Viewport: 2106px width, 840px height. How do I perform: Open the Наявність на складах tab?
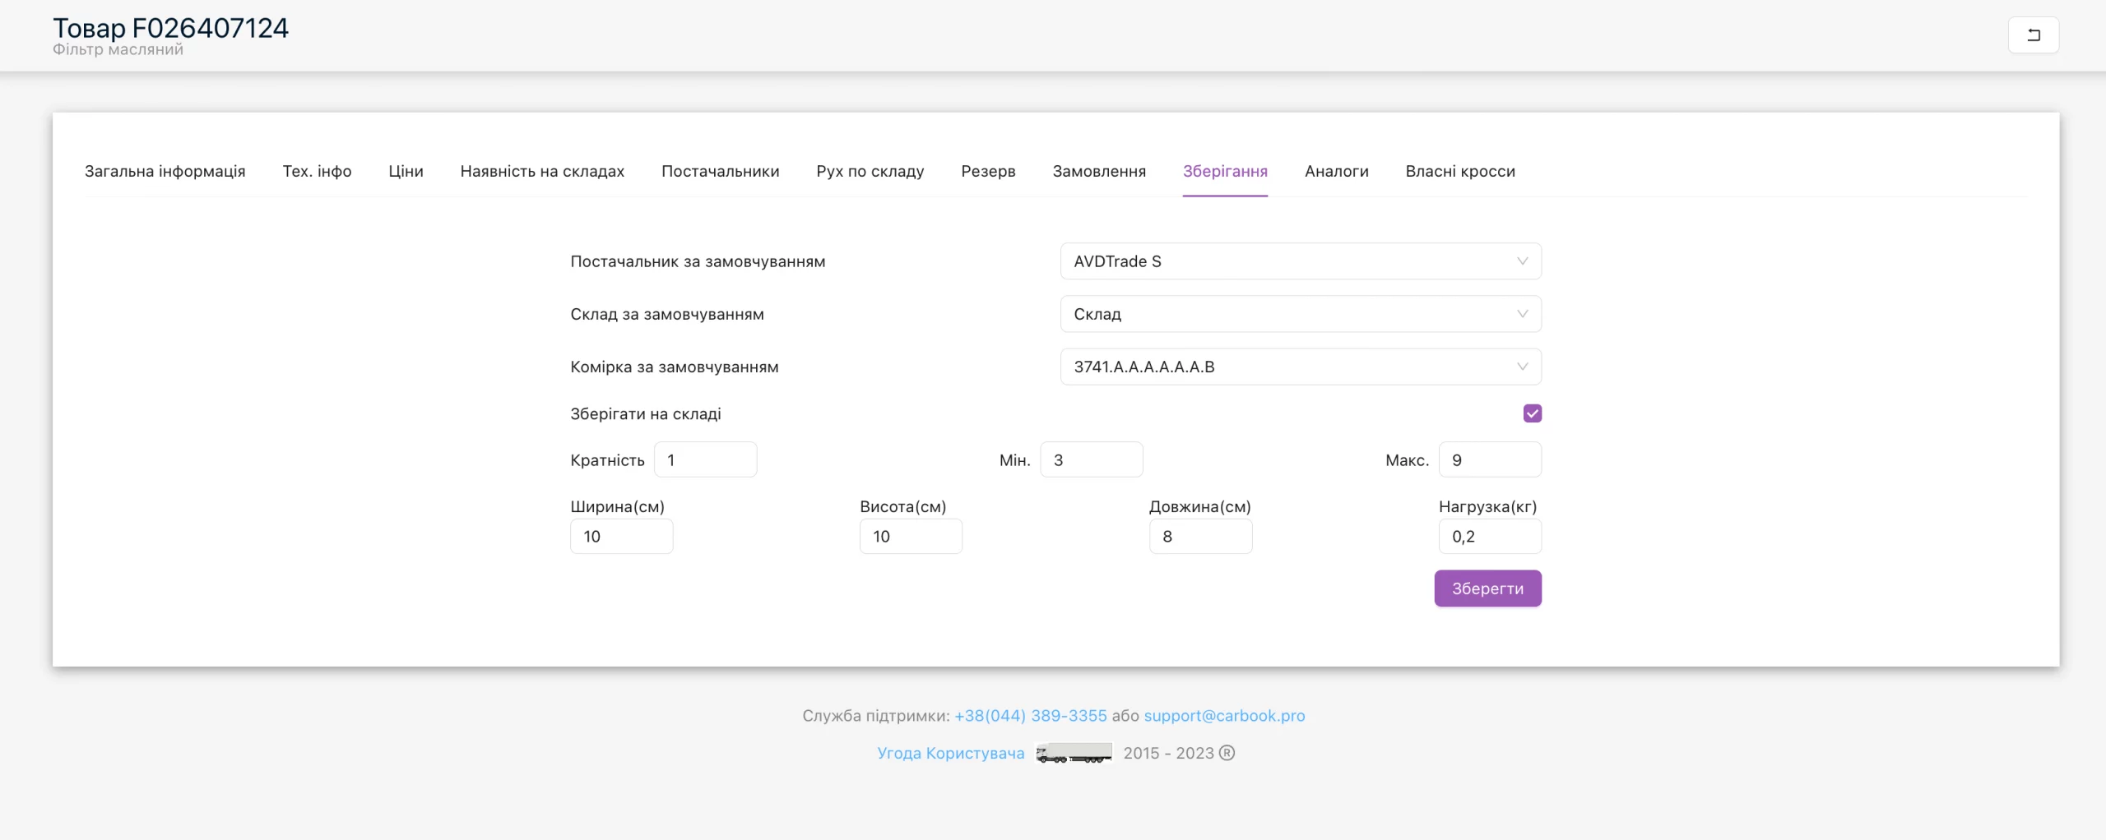point(542,171)
